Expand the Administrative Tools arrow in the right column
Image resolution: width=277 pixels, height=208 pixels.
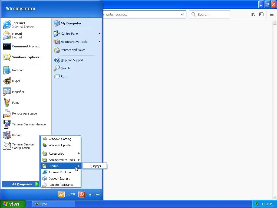tap(99, 41)
